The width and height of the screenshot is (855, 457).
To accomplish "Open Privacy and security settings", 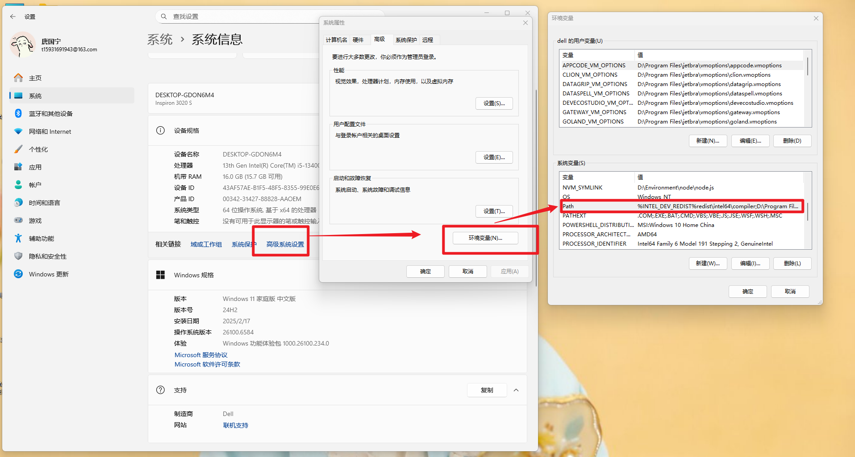I will (71, 256).
